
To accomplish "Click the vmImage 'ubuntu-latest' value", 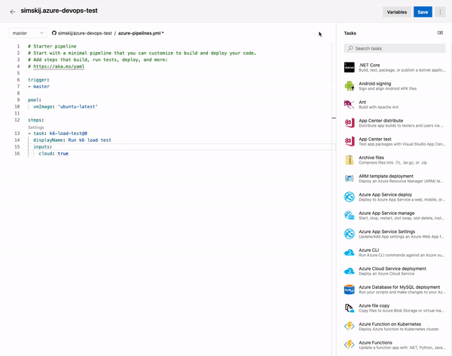I will (x=78, y=106).
